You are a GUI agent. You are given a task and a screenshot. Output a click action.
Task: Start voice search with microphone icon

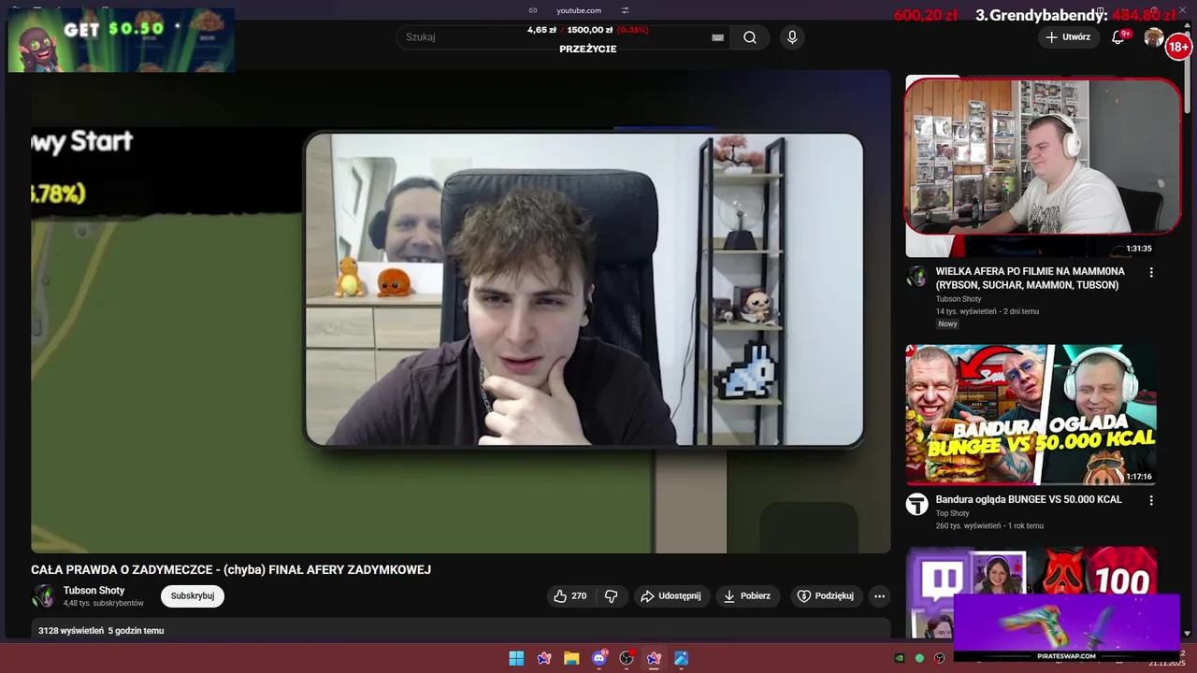(x=792, y=37)
